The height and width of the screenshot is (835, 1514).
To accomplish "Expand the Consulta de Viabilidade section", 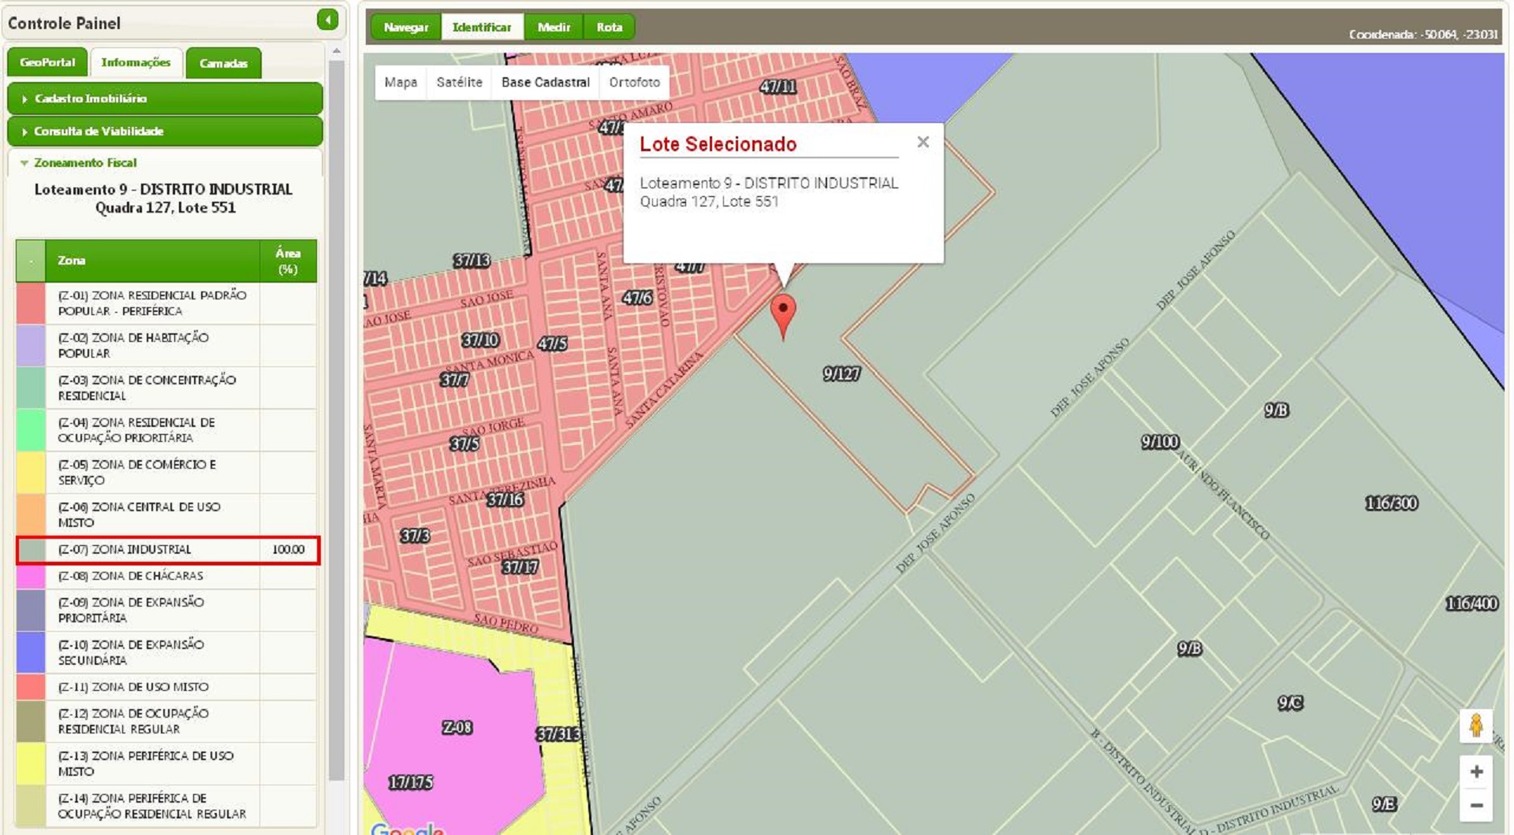I will click(x=165, y=132).
